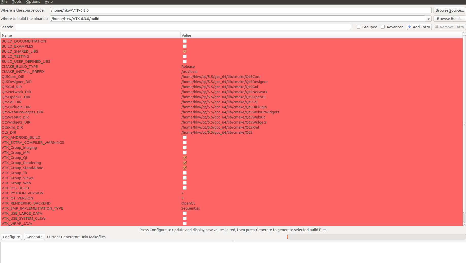Screen dimensions: 466x263
Task: Enable BUILD_DOCUMENTATION option
Action: coord(184,41)
